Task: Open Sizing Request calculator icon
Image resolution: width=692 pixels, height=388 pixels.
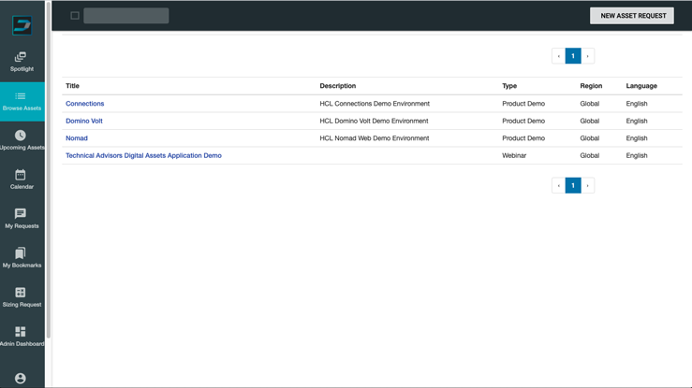Action: pyautogui.click(x=21, y=292)
